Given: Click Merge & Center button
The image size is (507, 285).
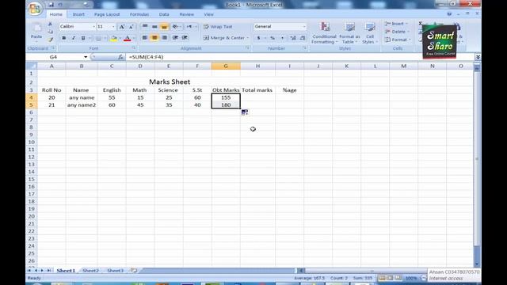Looking at the screenshot, I should pos(223,38).
